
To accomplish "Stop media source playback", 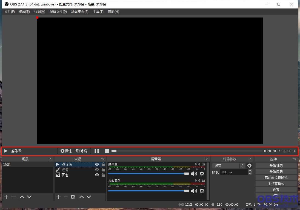I will pos(107,151).
